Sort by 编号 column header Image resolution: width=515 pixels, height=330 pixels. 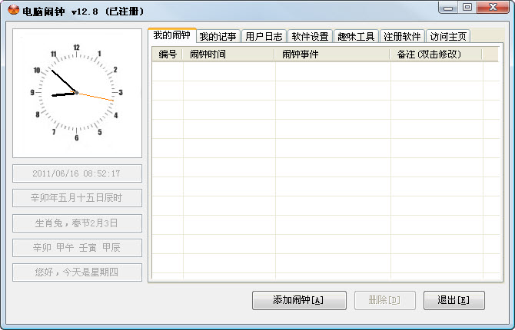pyautogui.click(x=168, y=54)
